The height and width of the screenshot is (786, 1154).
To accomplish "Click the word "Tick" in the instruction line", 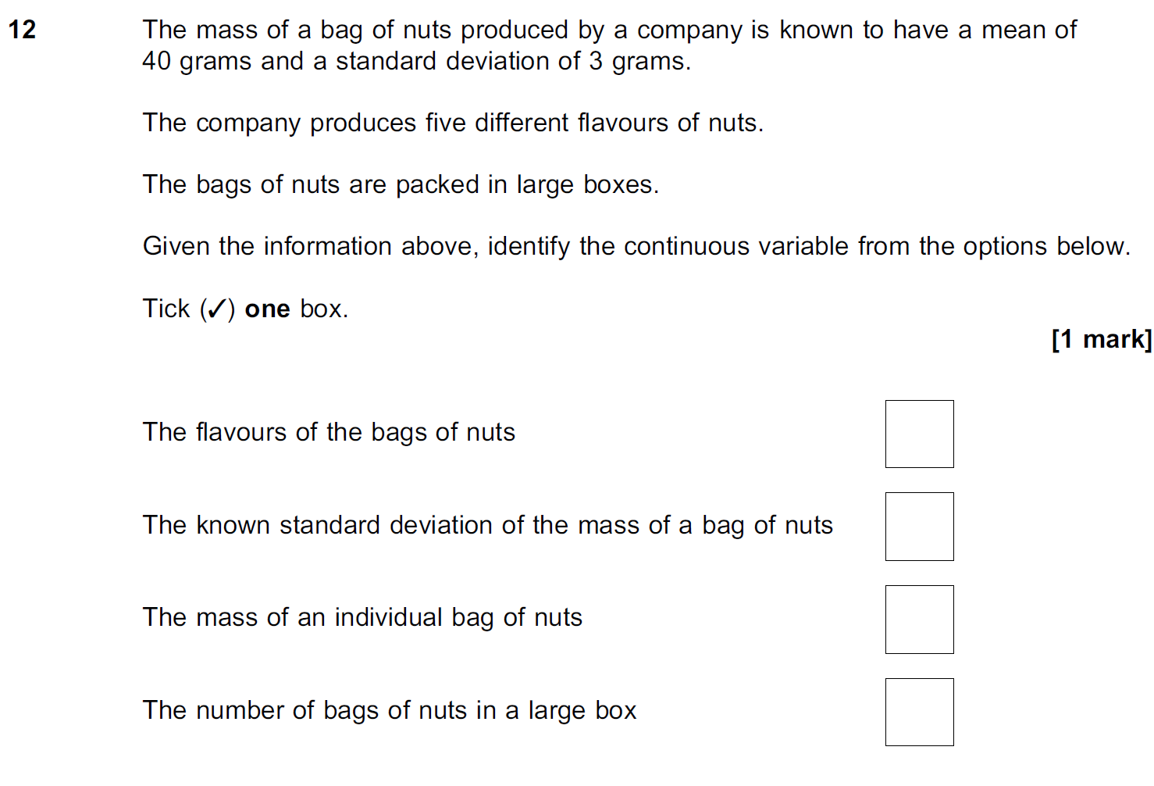I will [166, 309].
